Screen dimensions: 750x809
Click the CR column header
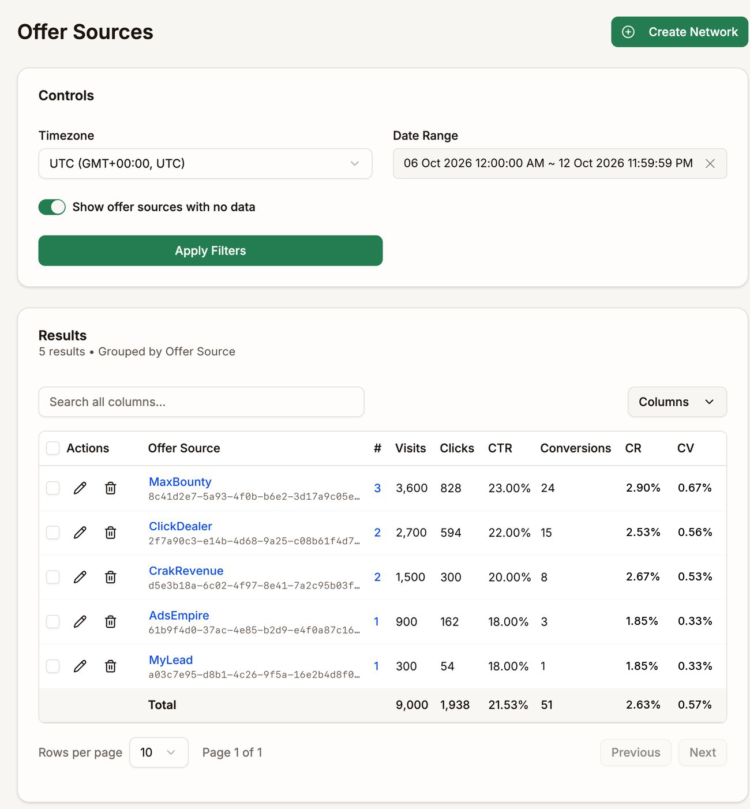pyautogui.click(x=633, y=448)
